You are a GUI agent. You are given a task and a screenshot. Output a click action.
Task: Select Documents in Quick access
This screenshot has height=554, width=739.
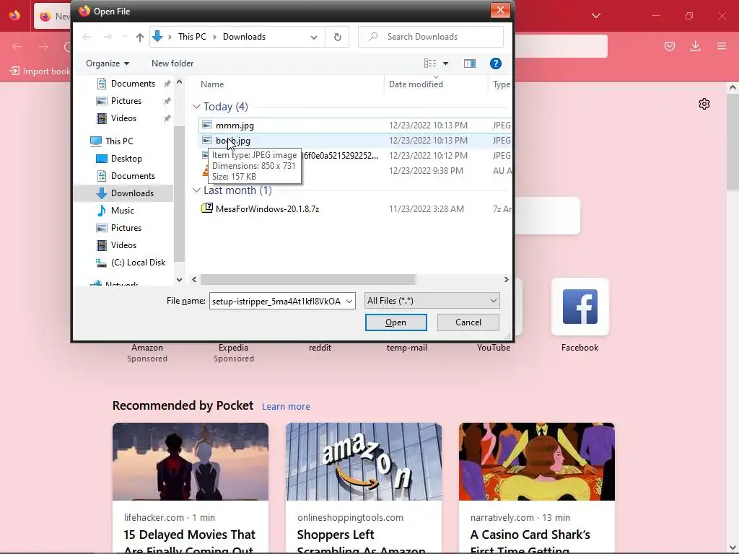click(133, 84)
